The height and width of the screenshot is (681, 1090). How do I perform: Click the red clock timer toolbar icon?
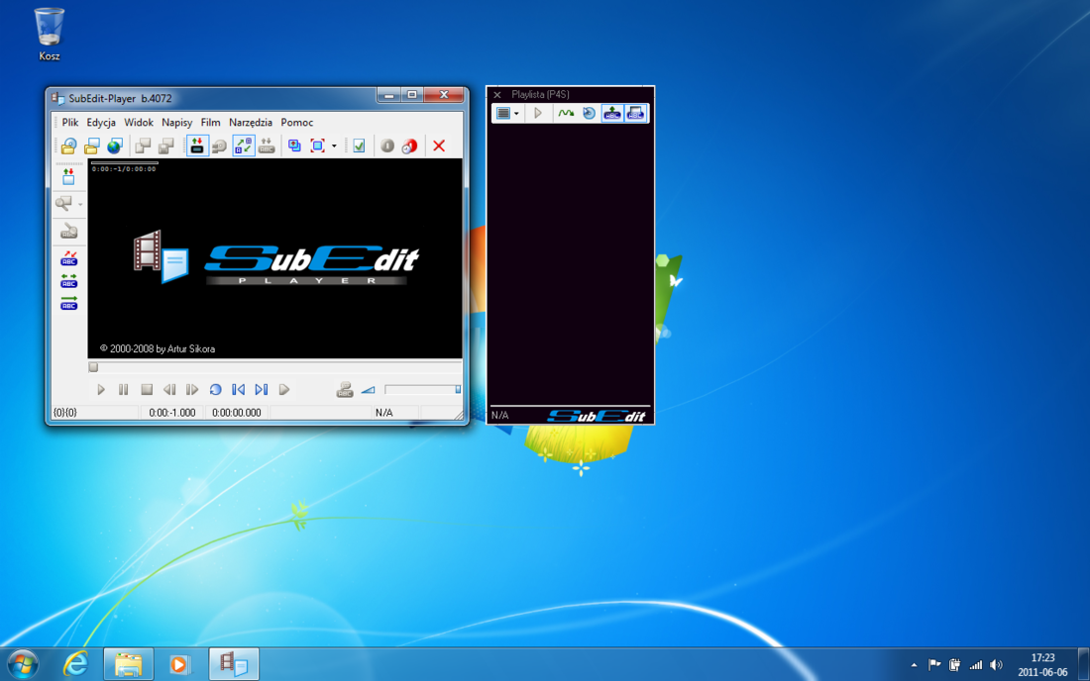coord(410,146)
